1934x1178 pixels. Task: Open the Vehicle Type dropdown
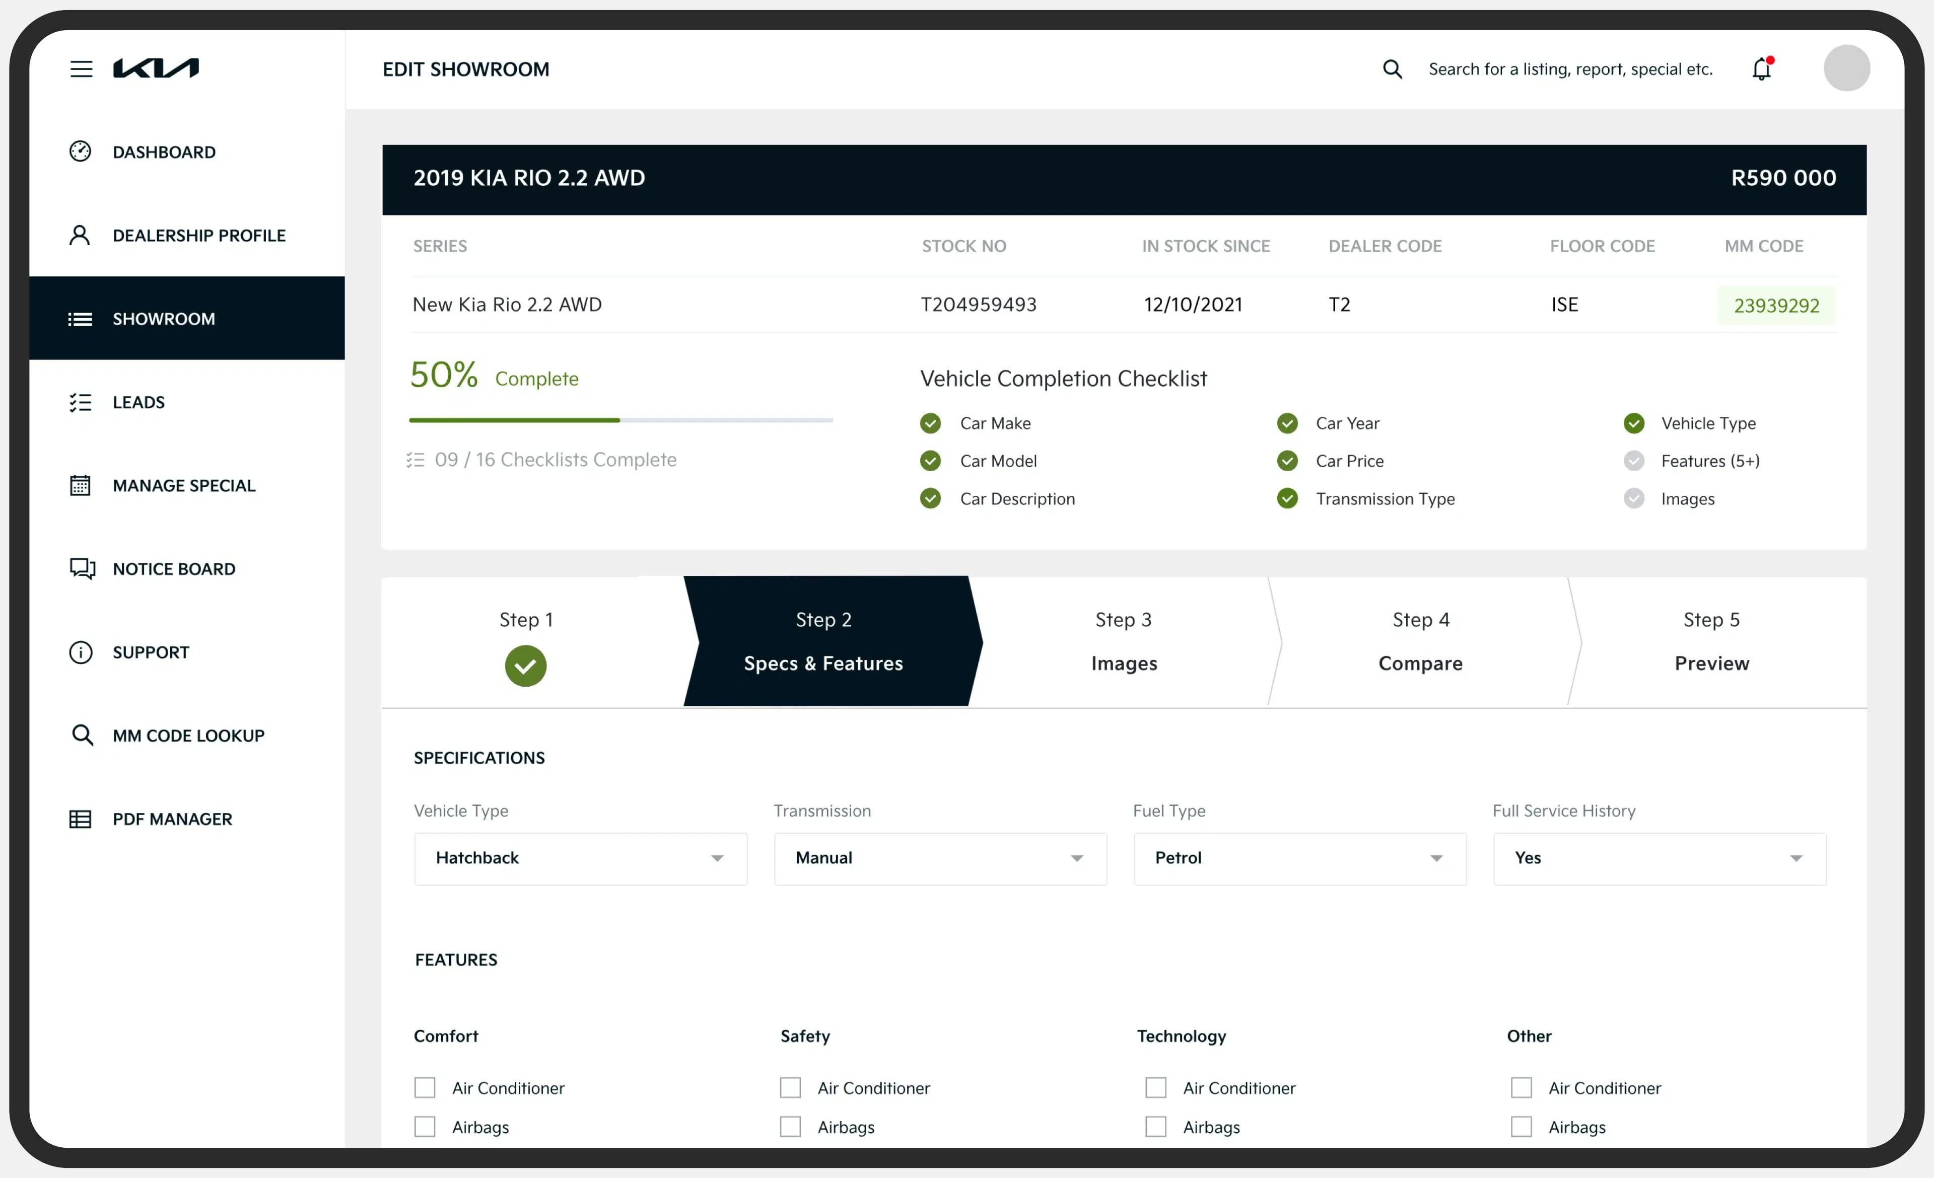[x=580, y=859]
